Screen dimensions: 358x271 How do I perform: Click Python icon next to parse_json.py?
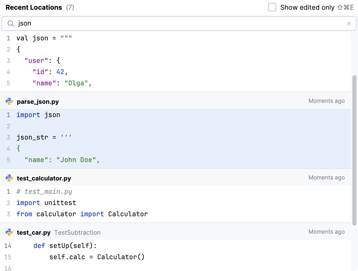point(9,101)
